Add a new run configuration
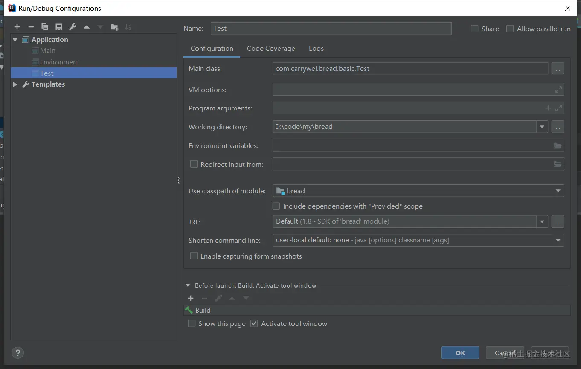This screenshot has height=369, width=581. point(17,27)
